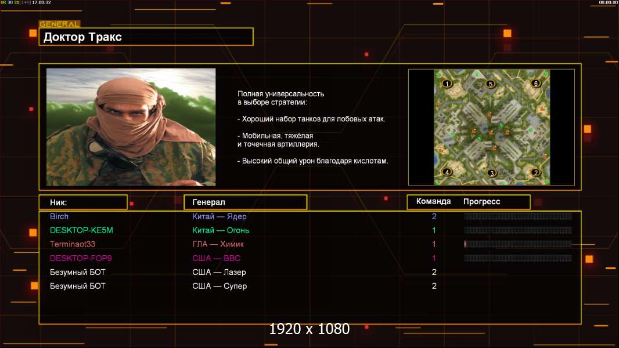This screenshot has height=348, width=619.
Task: Select start position 2 on the minimap
Action: click(536, 172)
